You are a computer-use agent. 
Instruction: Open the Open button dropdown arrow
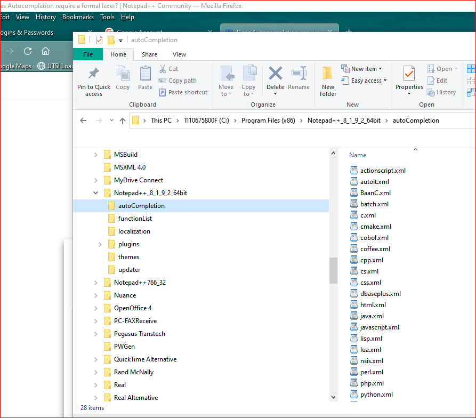[456, 69]
